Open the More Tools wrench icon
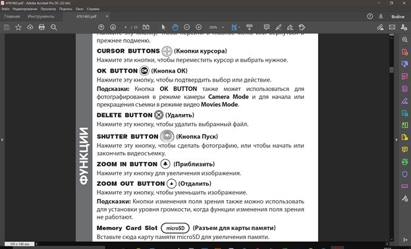Screen dimensions: 411x249 [404, 198]
